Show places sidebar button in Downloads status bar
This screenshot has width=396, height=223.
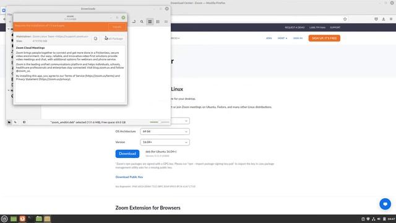pyautogui.click(x=9, y=122)
